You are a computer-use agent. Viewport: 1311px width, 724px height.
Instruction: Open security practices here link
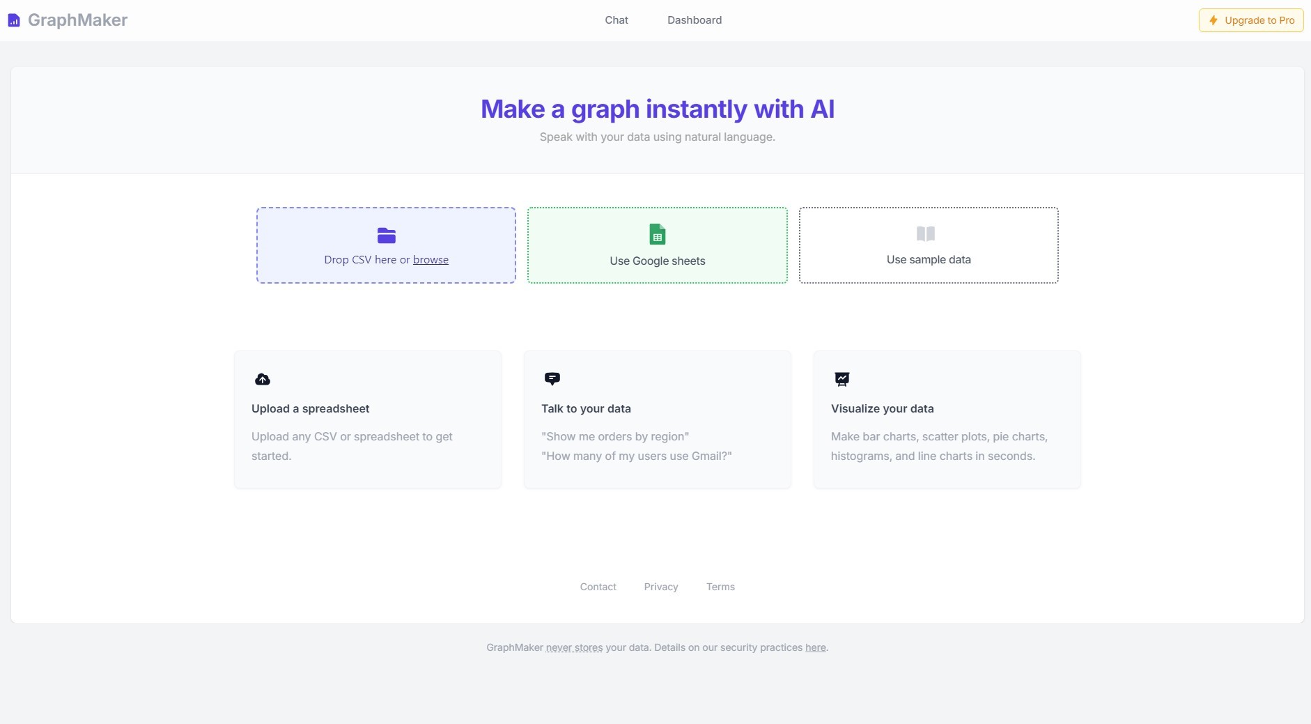click(x=816, y=647)
